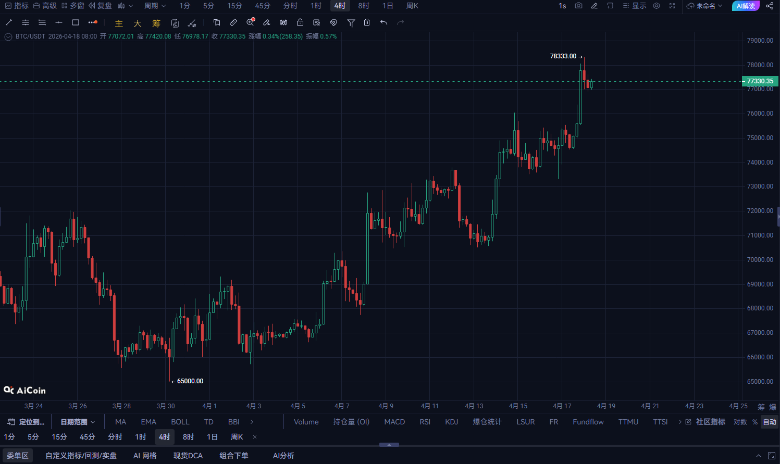Click the panel collapse handle above bottom tabs
Image resolution: width=780 pixels, height=464 pixels.
click(389, 445)
